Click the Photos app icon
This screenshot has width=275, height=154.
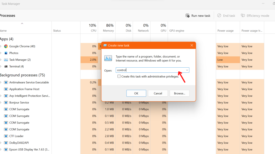coord(6,53)
